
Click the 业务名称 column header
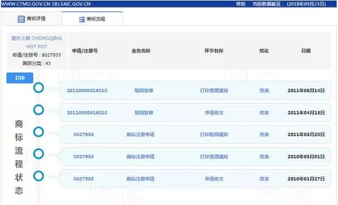141,51
